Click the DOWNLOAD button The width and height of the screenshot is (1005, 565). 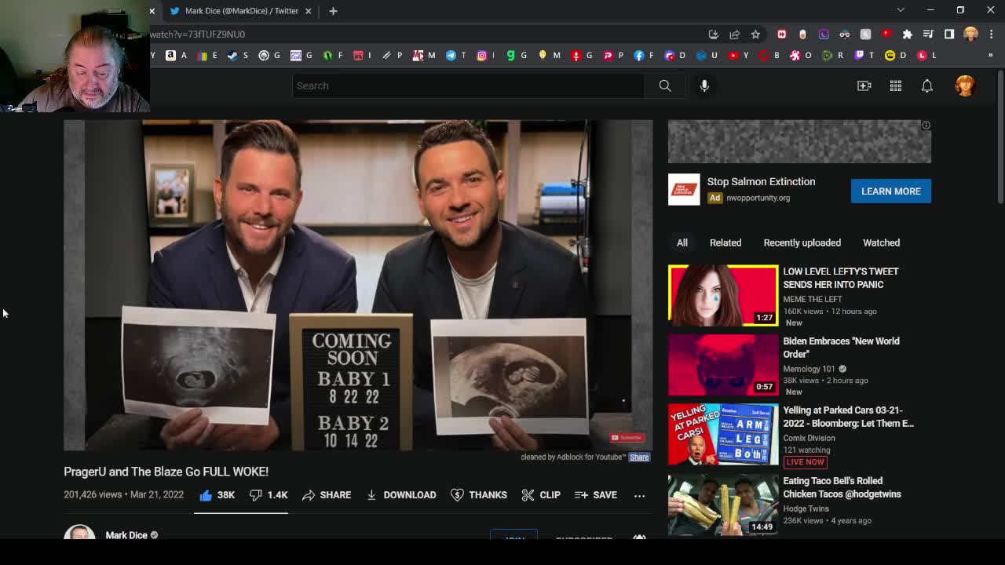click(x=401, y=495)
